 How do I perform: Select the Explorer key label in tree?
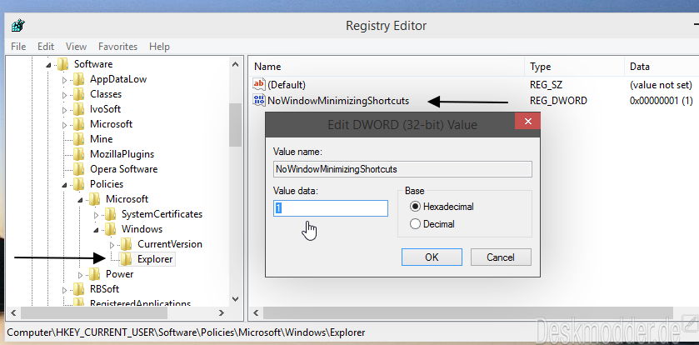[155, 259]
